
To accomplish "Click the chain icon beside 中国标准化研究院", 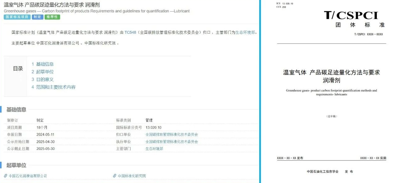I will tap(115, 176).
